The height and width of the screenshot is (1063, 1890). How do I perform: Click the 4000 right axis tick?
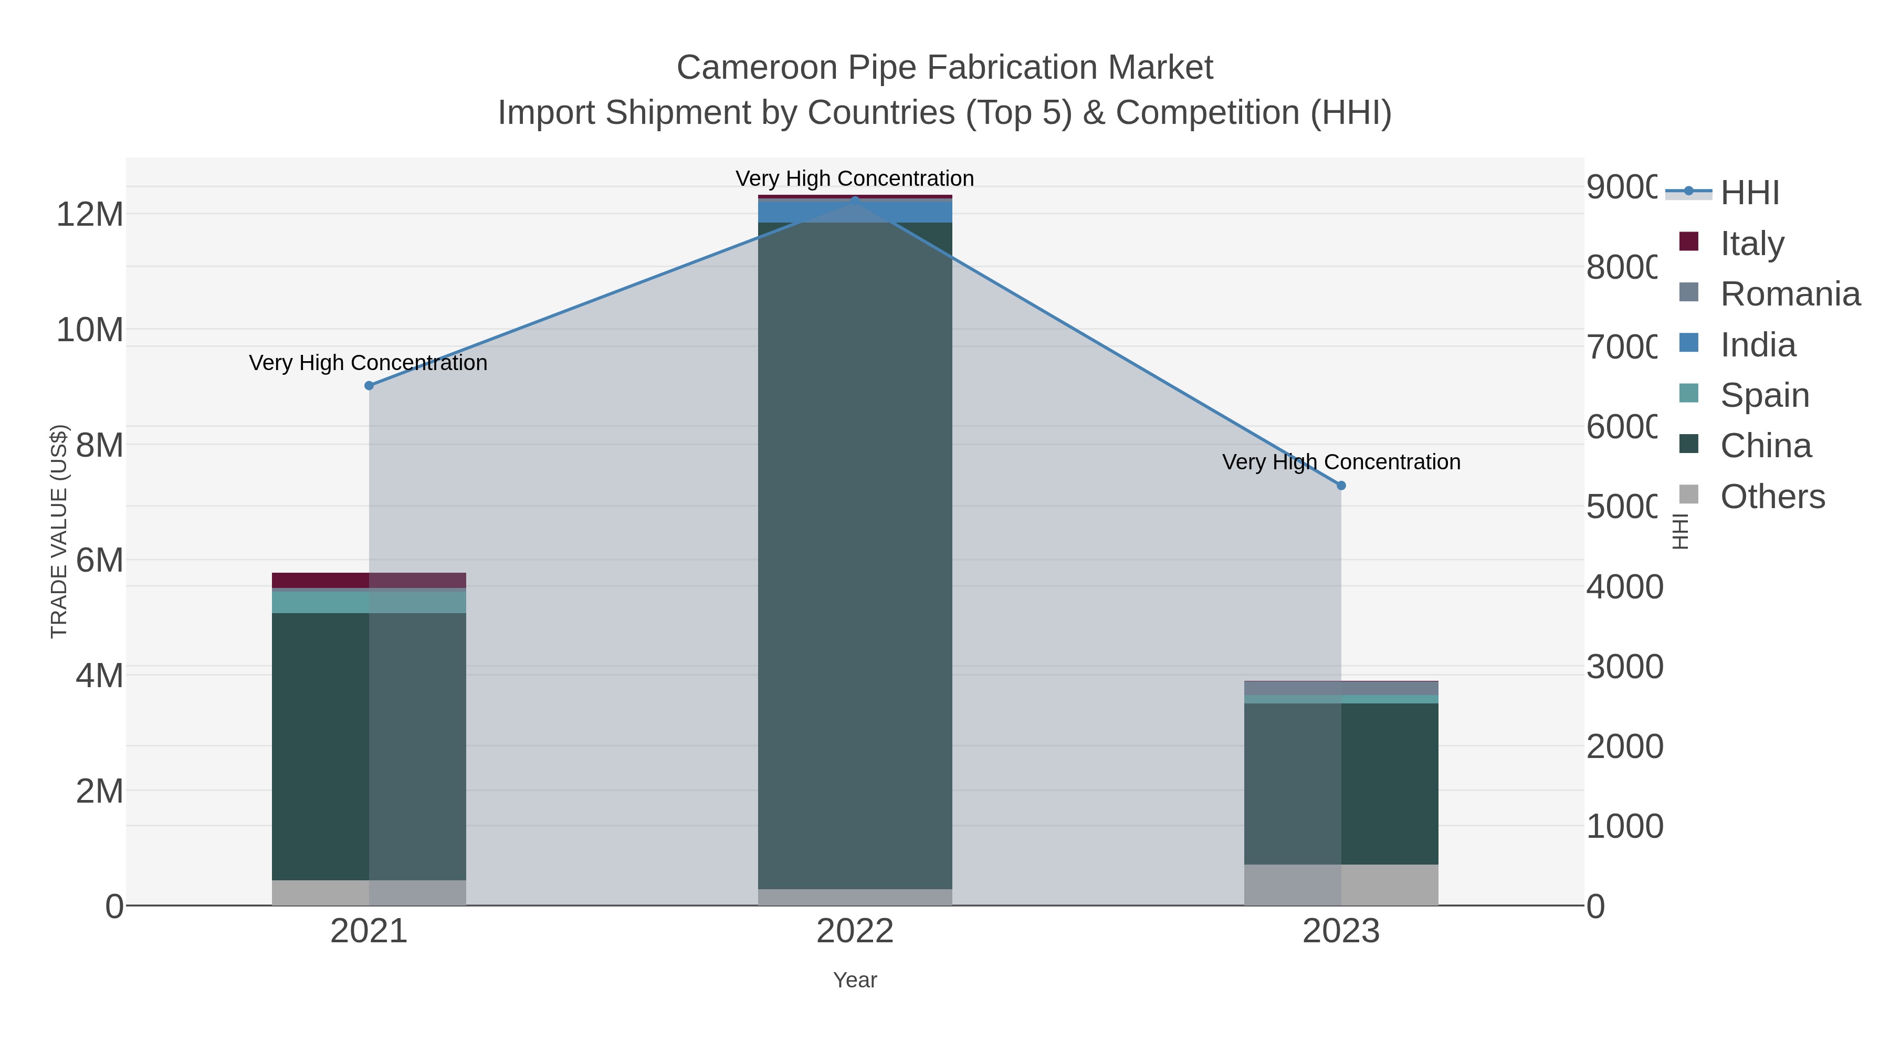1624,587
